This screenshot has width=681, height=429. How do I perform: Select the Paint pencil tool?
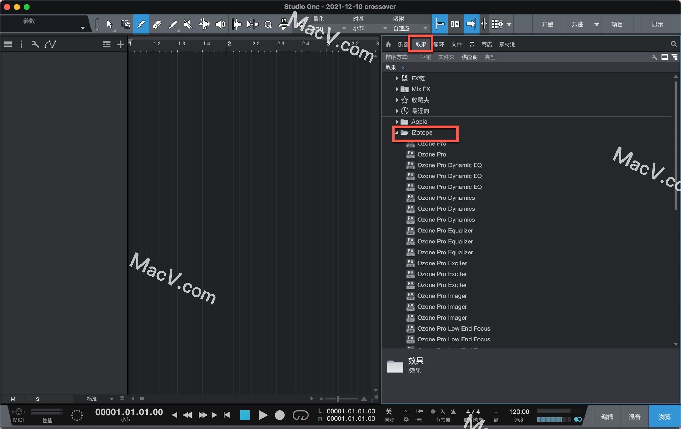pyautogui.click(x=173, y=24)
